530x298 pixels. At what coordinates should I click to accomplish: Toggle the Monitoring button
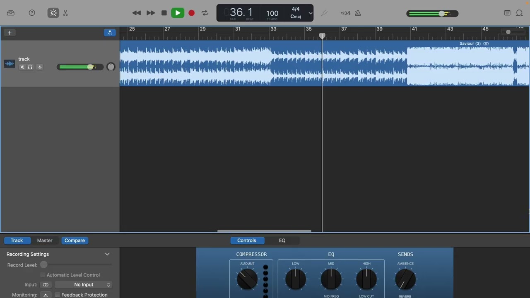tap(46, 295)
